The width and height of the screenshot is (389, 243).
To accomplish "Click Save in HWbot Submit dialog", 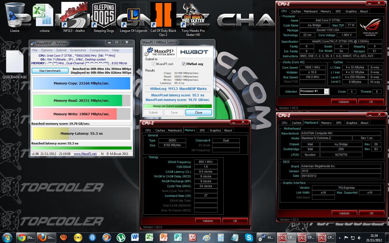I will click(x=174, y=113).
